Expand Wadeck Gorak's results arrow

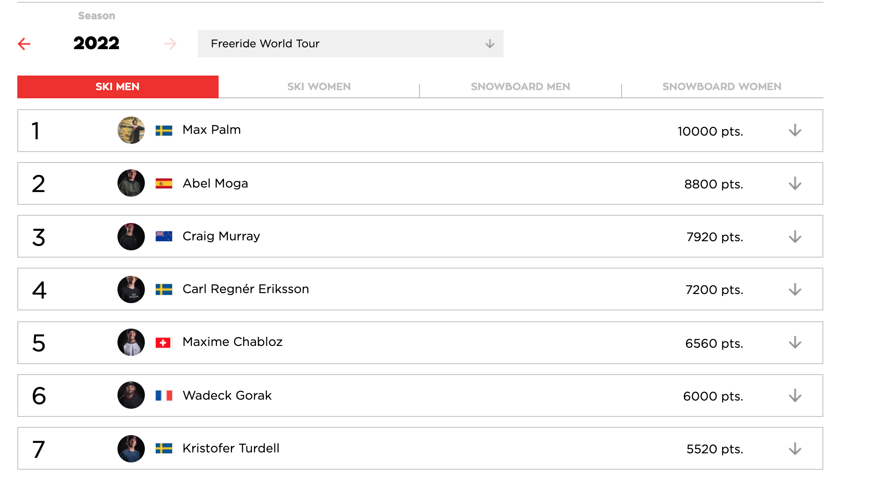(795, 396)
